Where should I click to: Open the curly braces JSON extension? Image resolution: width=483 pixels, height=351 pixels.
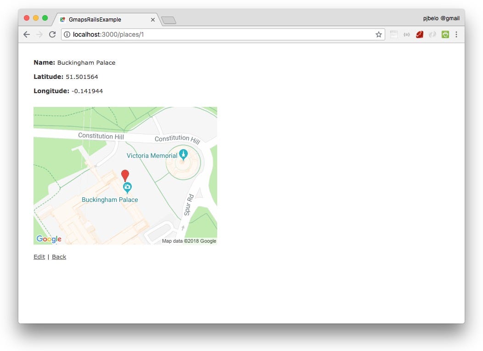click(407, 34)
